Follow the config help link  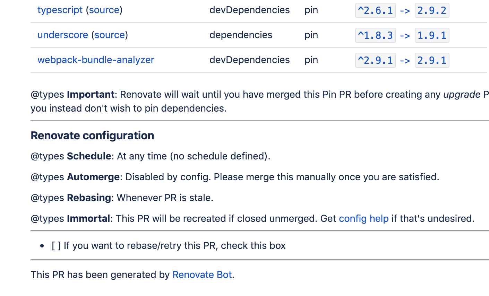click(x=363, y=219)
